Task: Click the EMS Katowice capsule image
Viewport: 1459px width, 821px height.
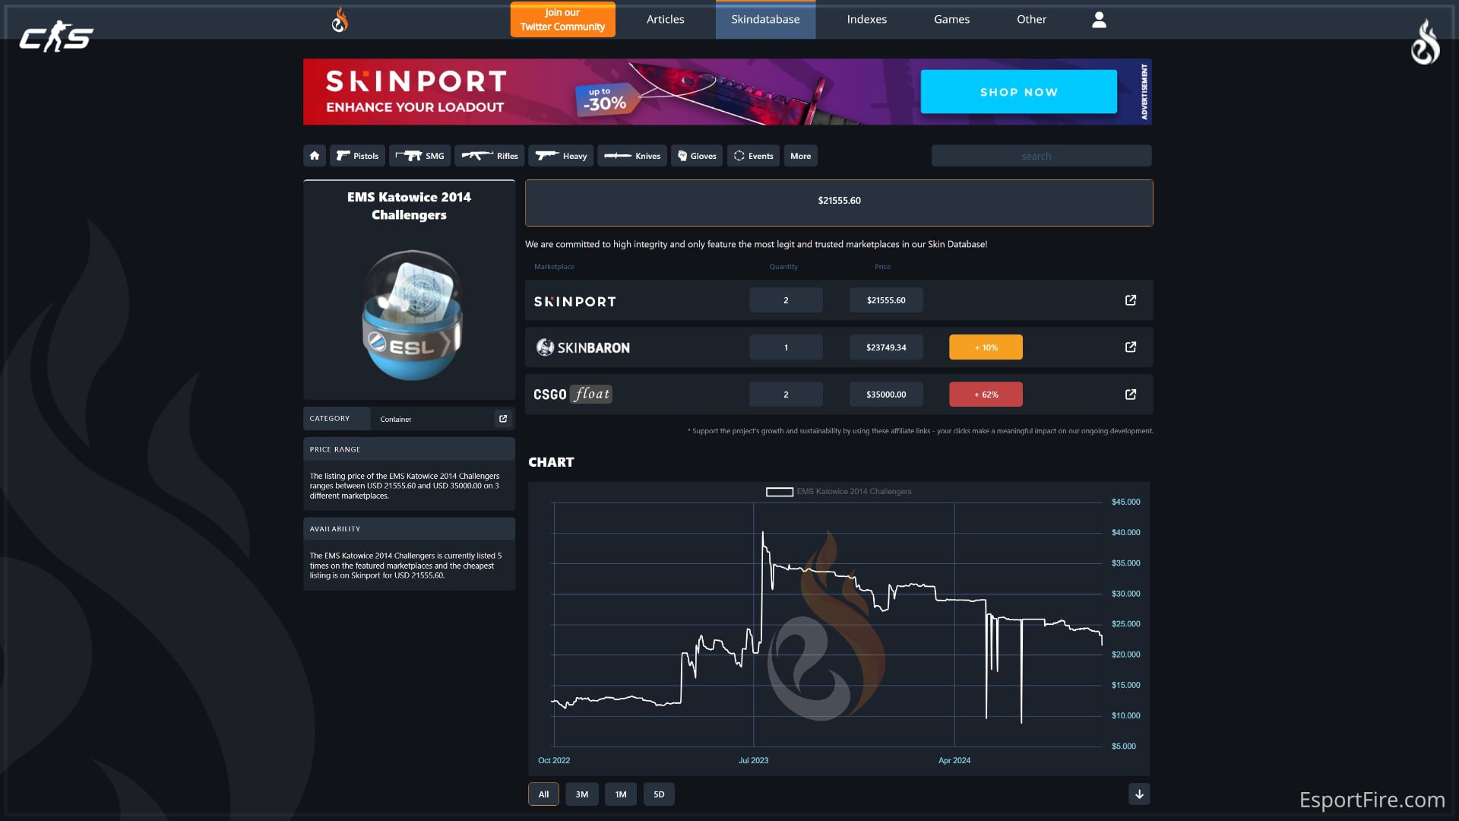Action: 411,314
